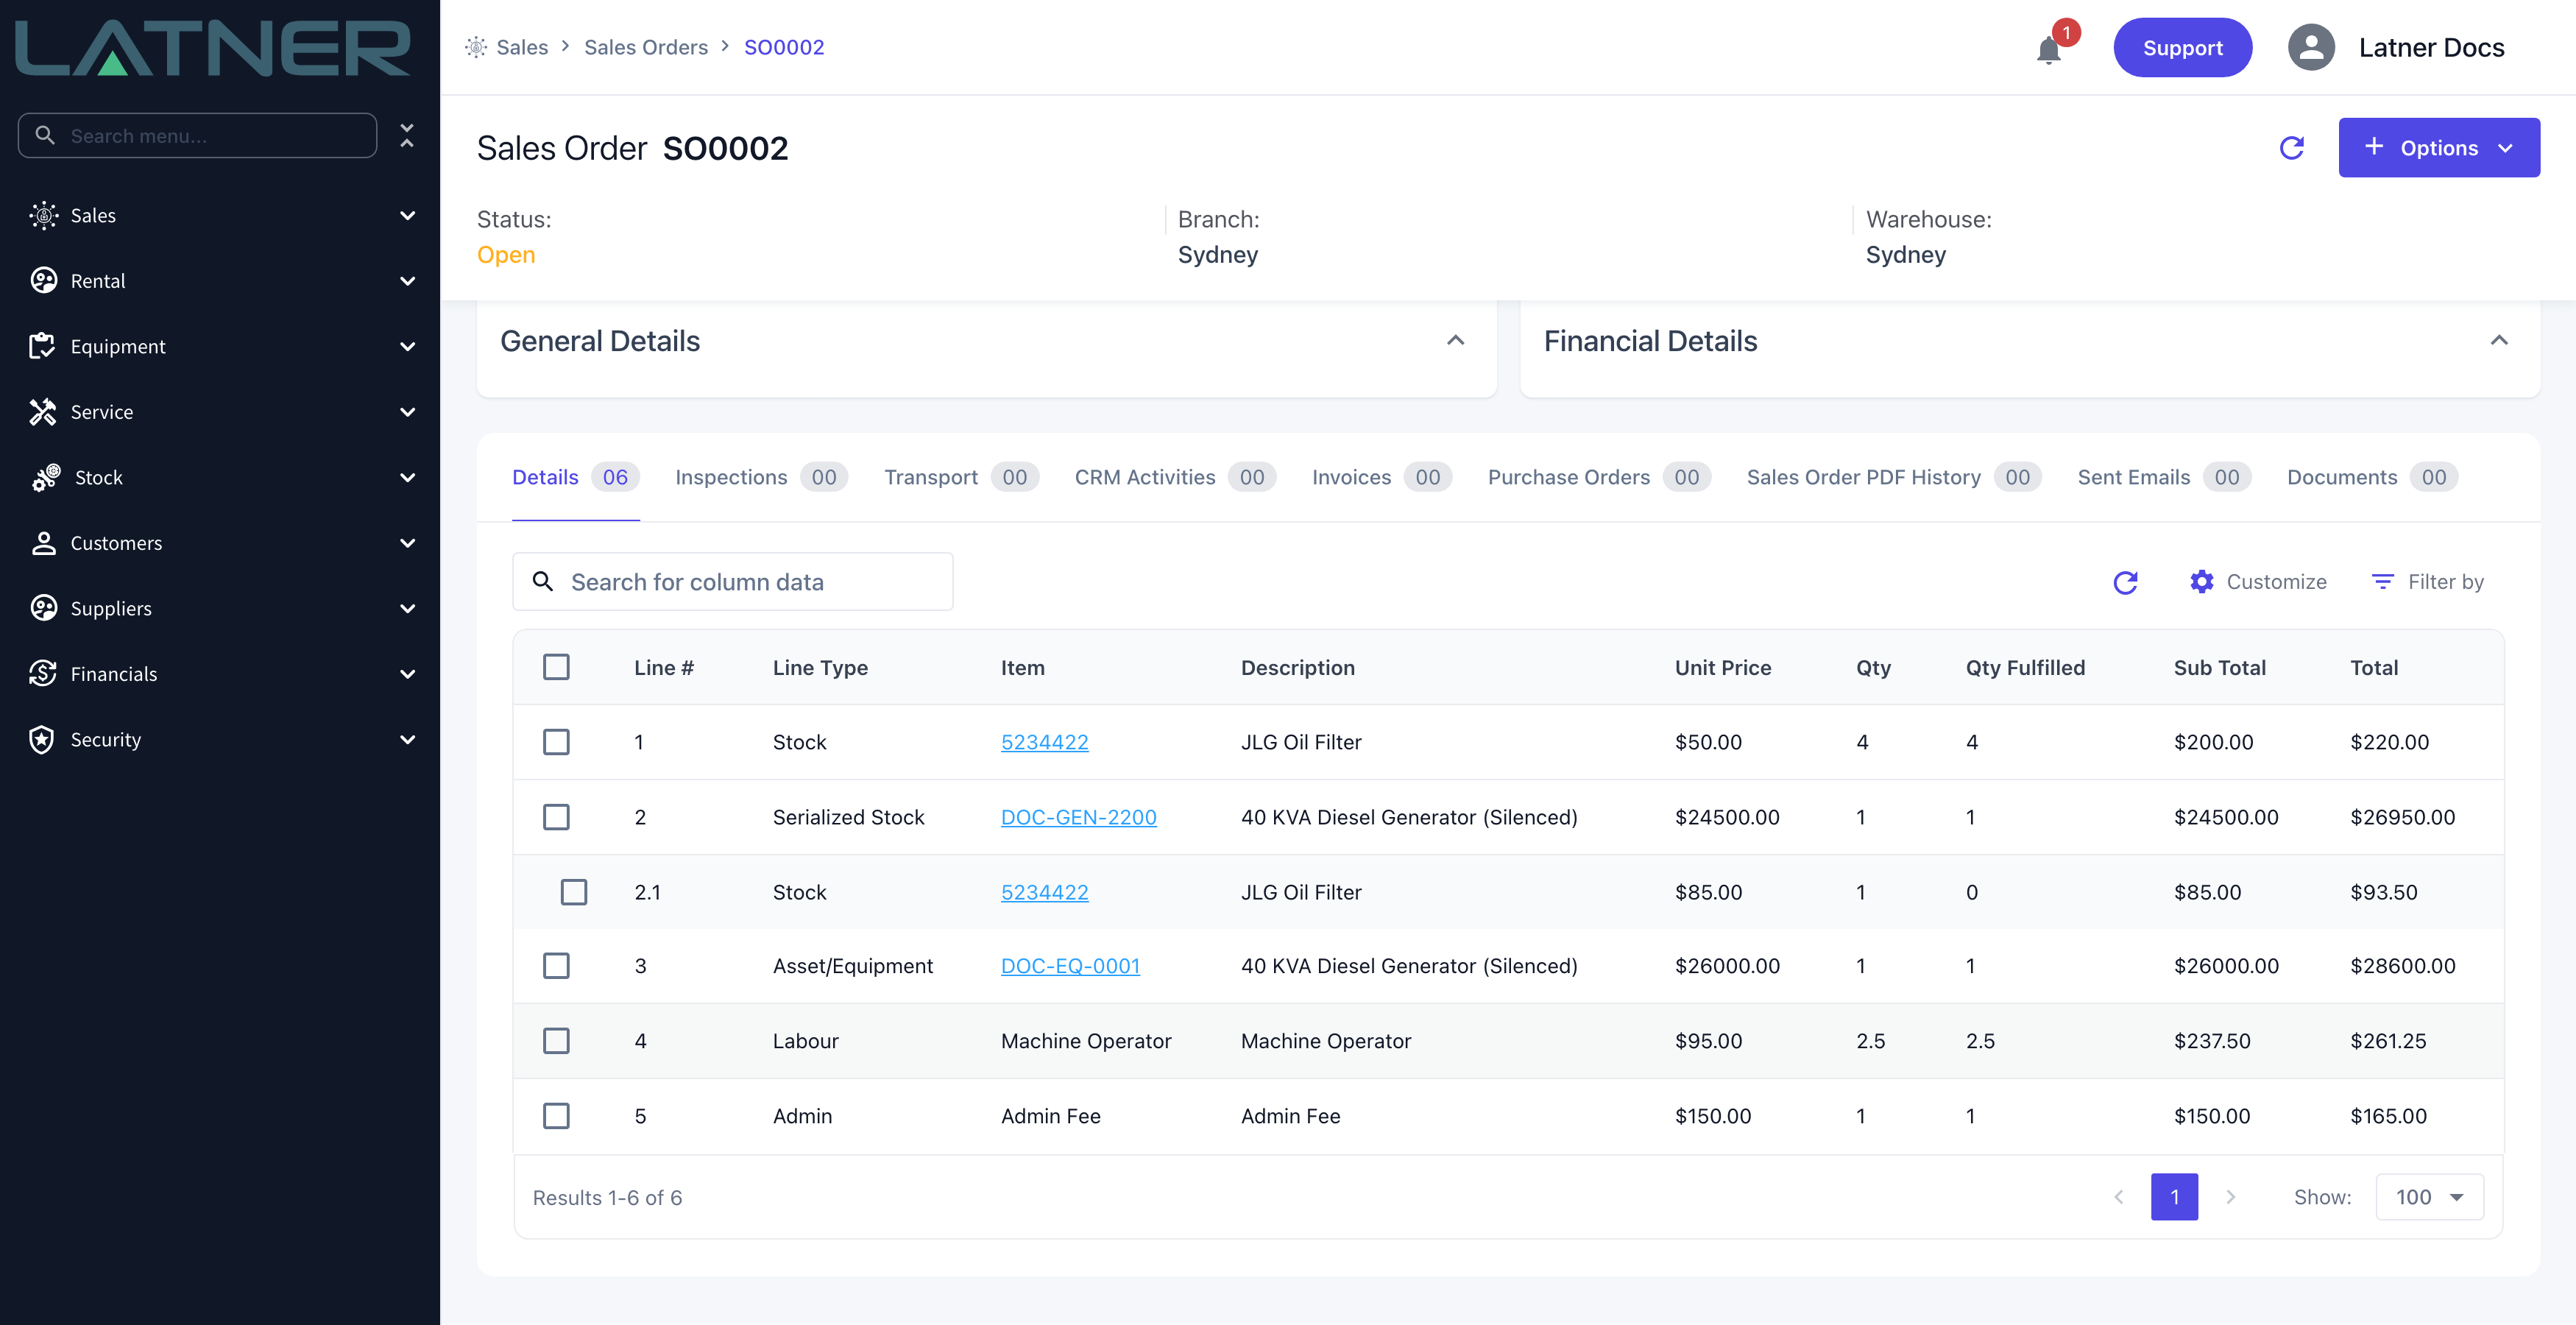Go to previous results page
Viewport: 2576px width, 1325px height.
[2118, 1197]
